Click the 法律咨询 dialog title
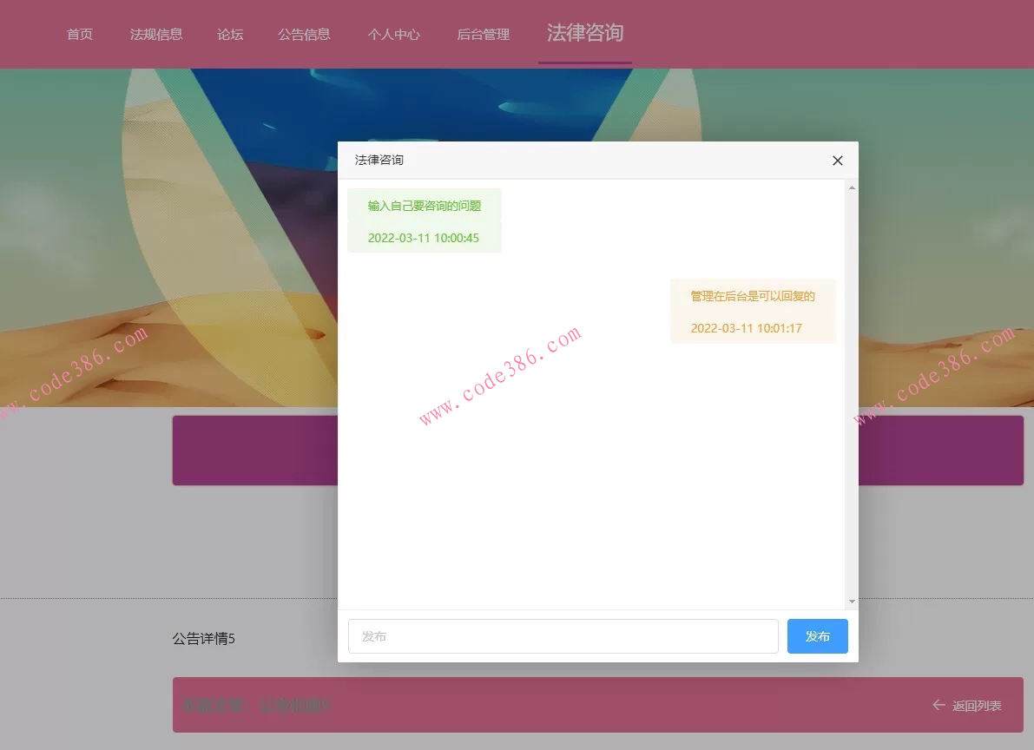Viewport: 1034px width, 750px height. coord(379,161)
